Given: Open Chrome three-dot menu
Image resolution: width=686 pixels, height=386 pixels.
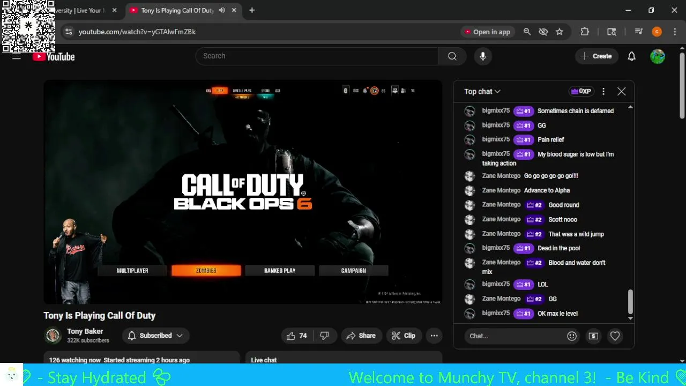Looking at the screenshot, I should coord(675,32).
